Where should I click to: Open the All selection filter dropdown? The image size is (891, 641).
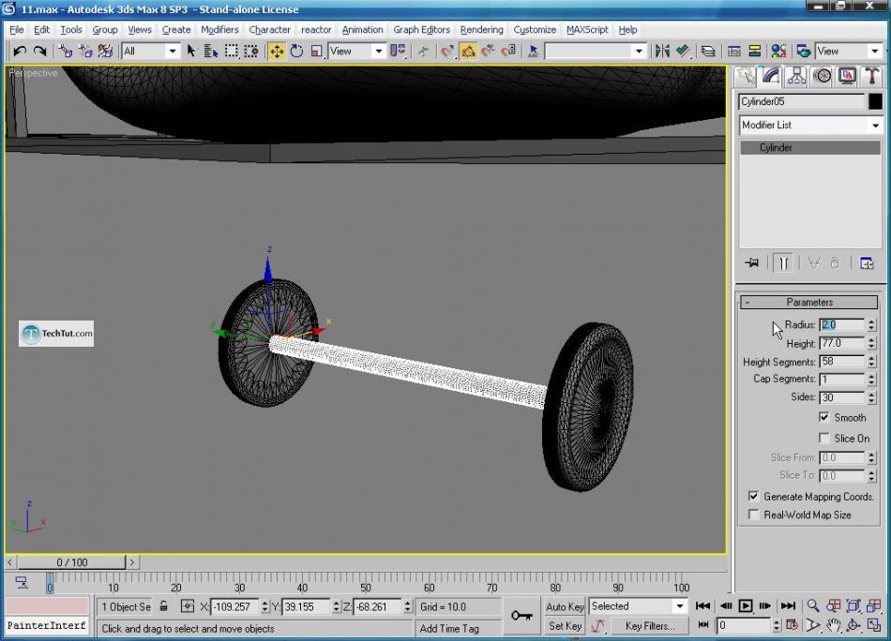pos(150,52)
